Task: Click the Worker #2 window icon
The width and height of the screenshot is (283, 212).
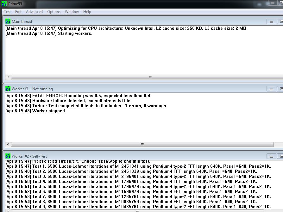Action: pos(8,156)
